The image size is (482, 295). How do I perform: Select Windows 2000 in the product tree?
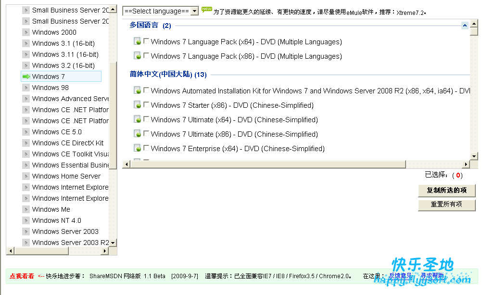[x=54, y=32]
